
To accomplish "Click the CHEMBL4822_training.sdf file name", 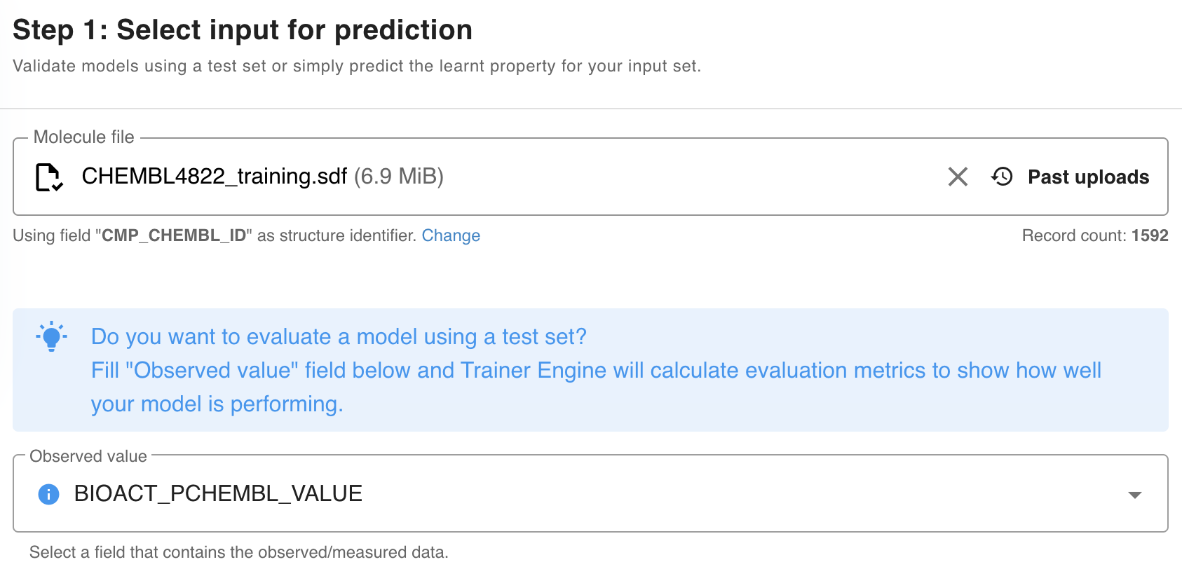I will pos(214,177).
